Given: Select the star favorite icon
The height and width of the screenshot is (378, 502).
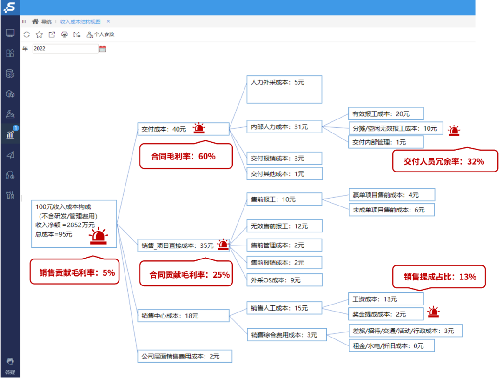Looking at the screenshot, I should pos(39,34).
